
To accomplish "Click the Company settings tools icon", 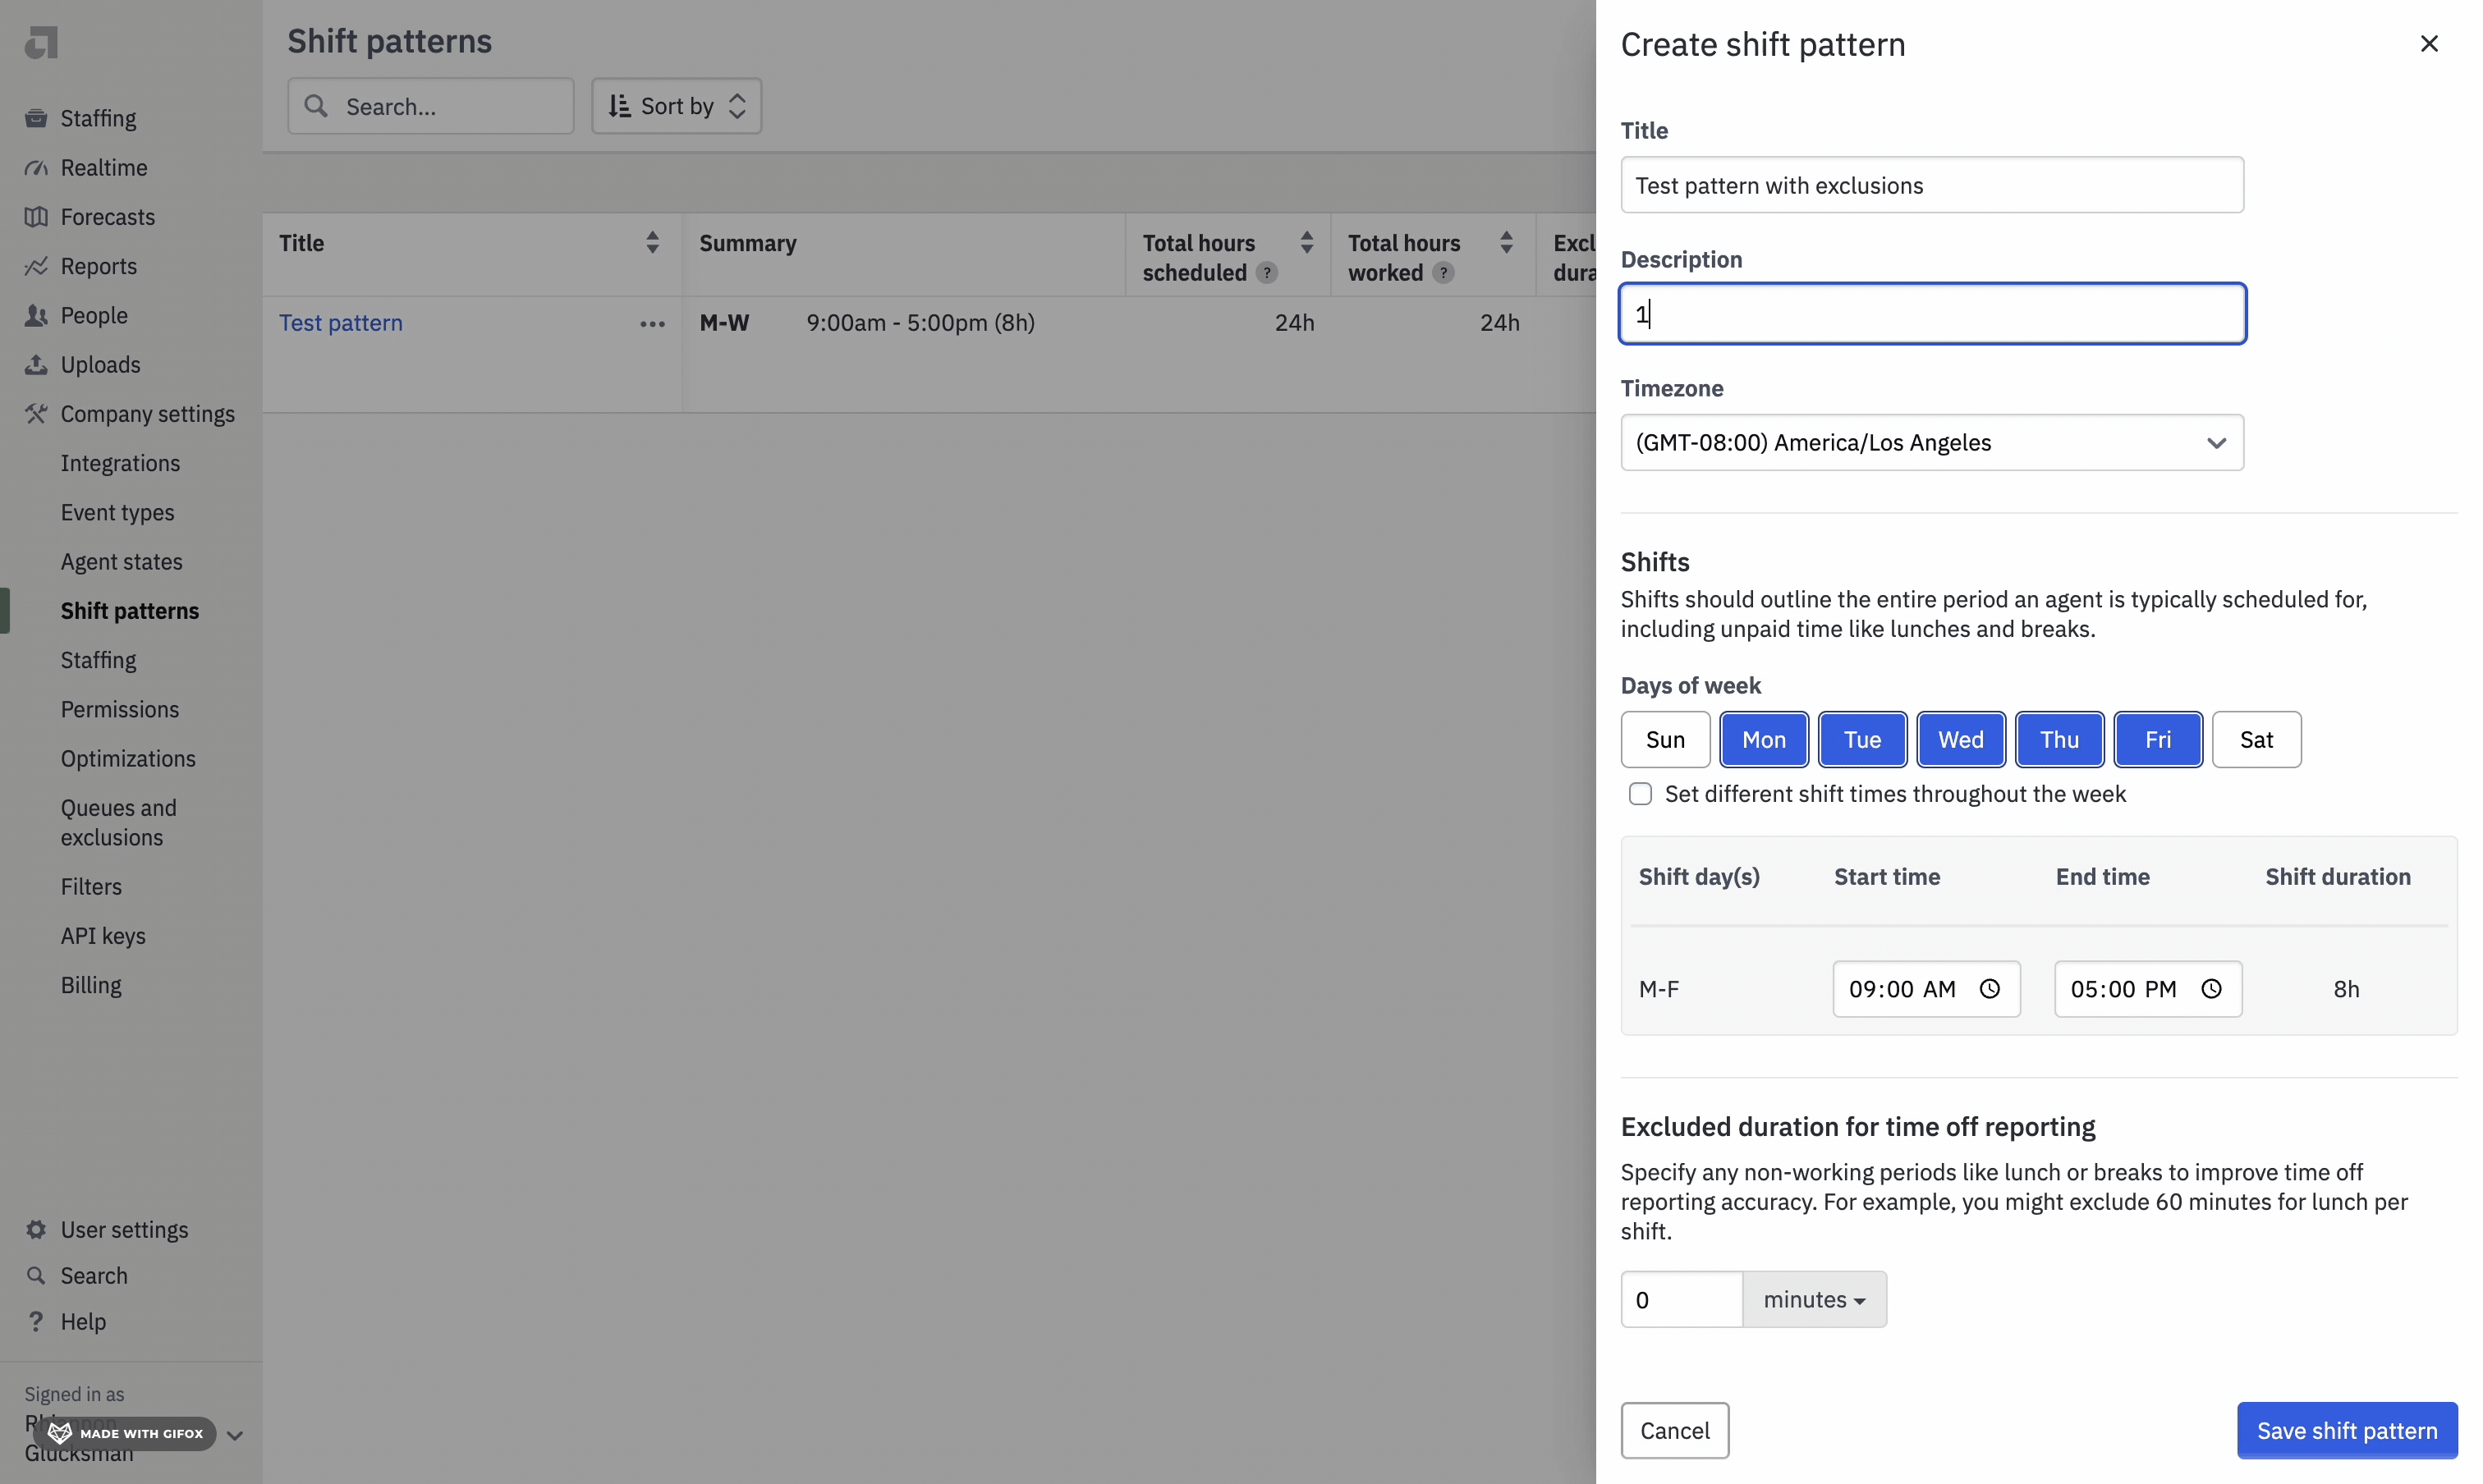I will [x=36, y=413].
